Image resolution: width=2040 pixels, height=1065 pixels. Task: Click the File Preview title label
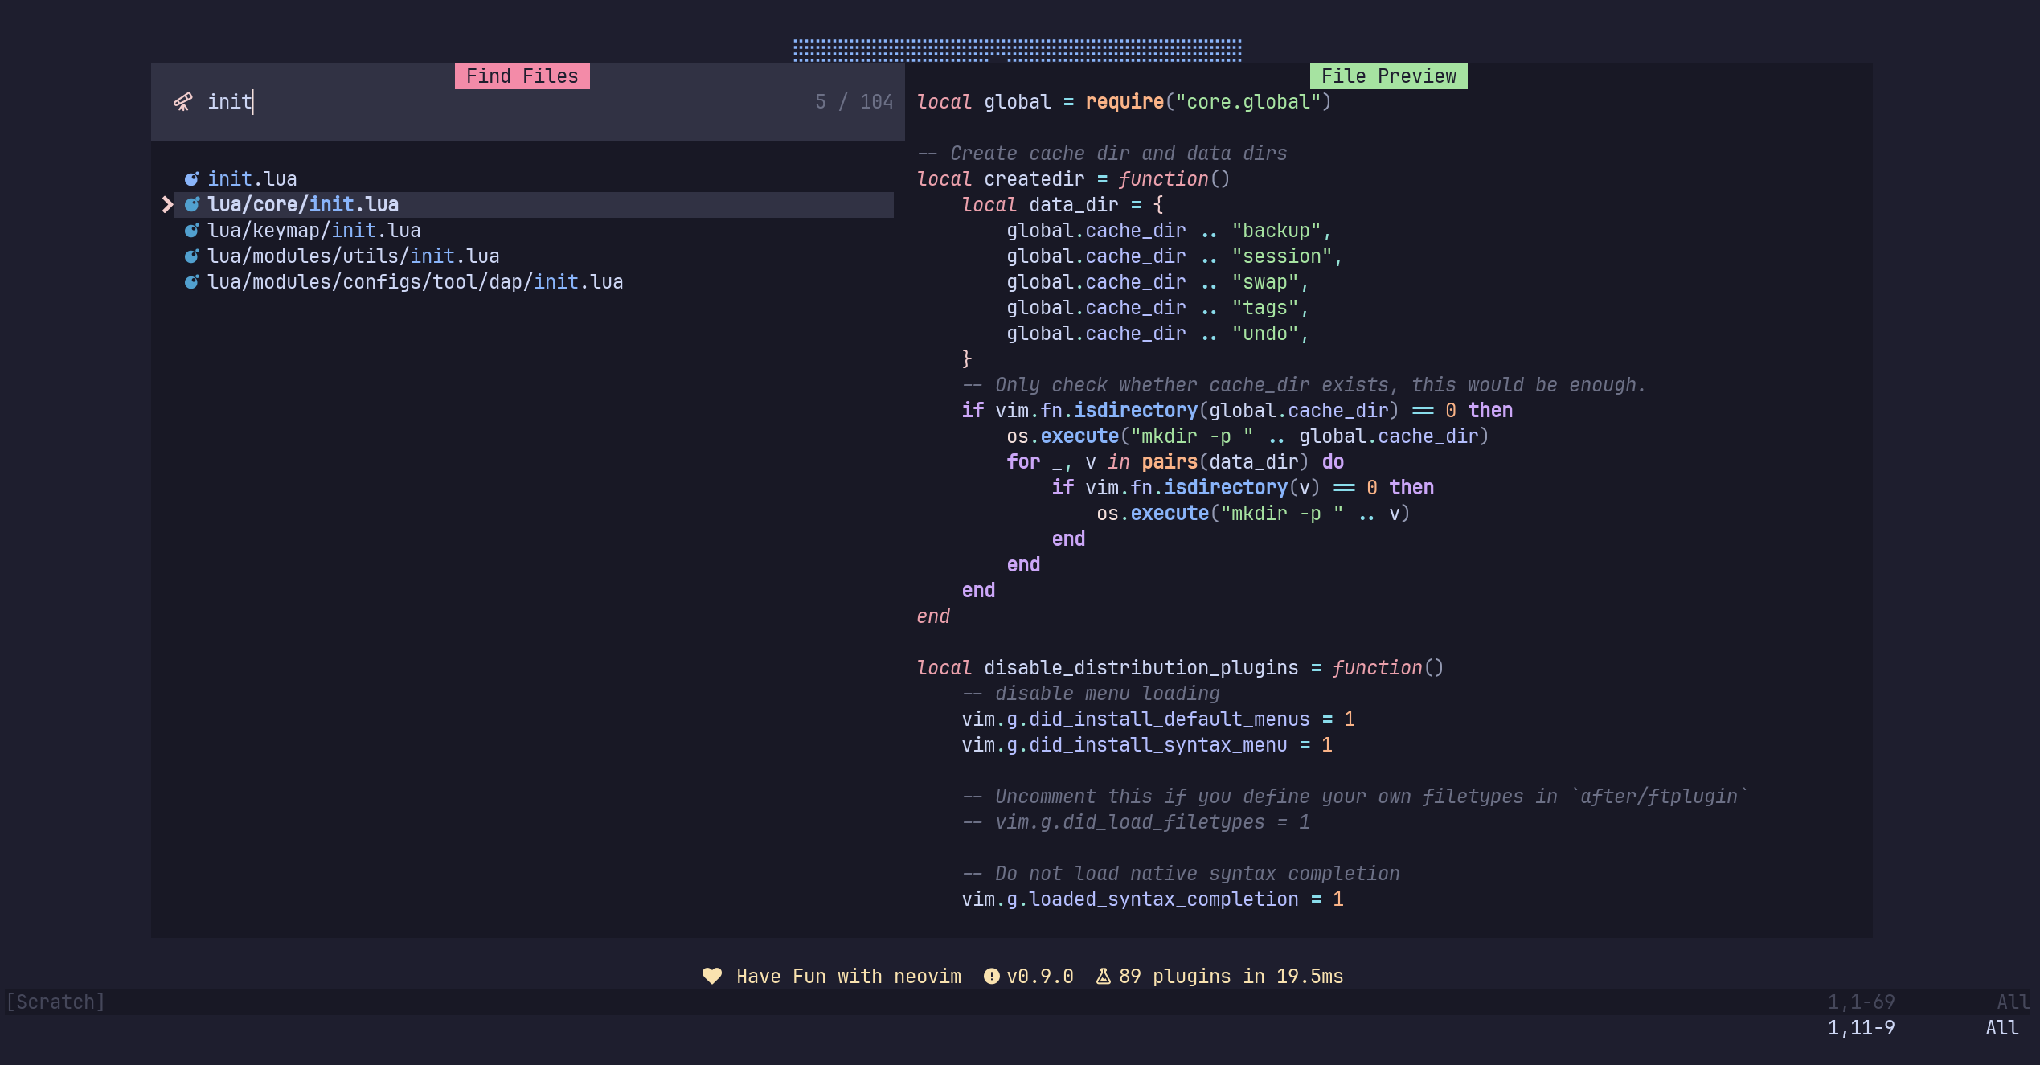1388,76
